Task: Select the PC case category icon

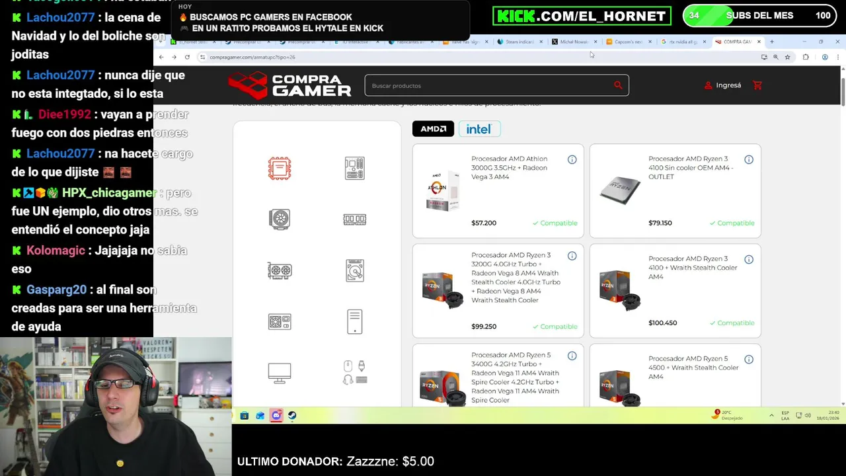Action: (355, 321)
